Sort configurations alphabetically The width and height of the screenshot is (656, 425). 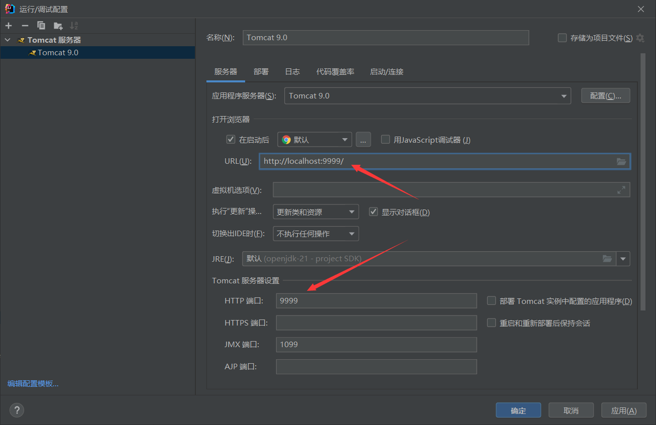coord(74,26)
